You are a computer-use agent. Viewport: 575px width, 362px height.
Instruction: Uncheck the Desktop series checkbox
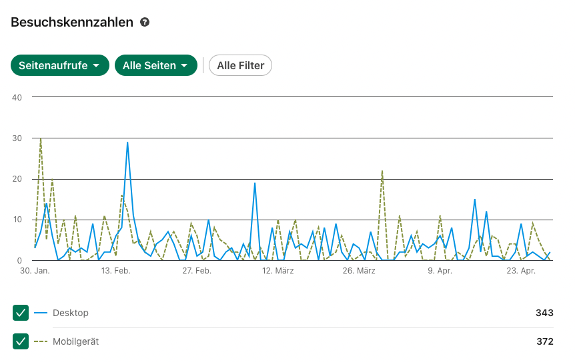pos(21,313)
